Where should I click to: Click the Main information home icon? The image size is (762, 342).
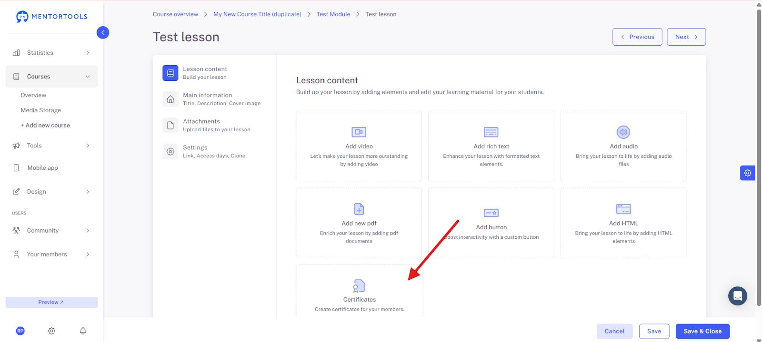pyautogui.click(x=170, y=99)
